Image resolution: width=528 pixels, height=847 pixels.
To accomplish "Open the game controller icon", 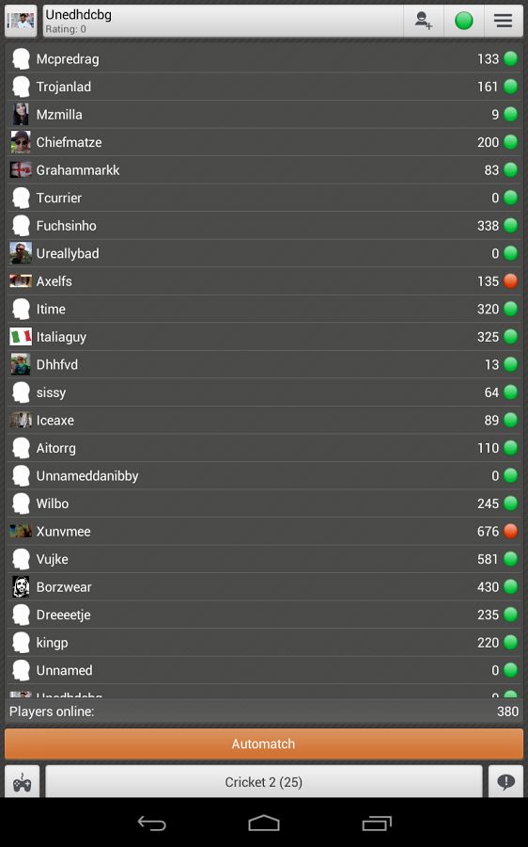I will coord(23,782).
